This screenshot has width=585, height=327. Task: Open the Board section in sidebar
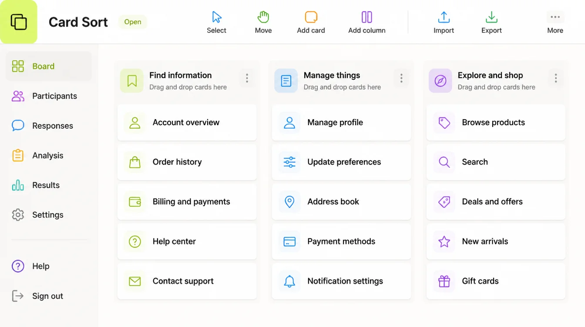(49, 66)
